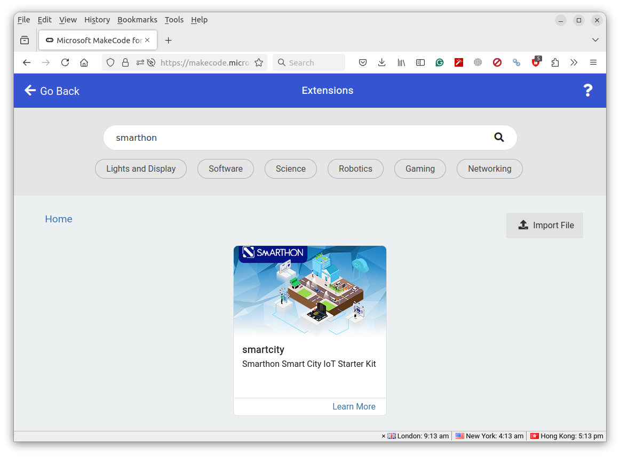Save the page to Pocket
Viewport: 620px width, 457px height.
[x=363, y=62]
